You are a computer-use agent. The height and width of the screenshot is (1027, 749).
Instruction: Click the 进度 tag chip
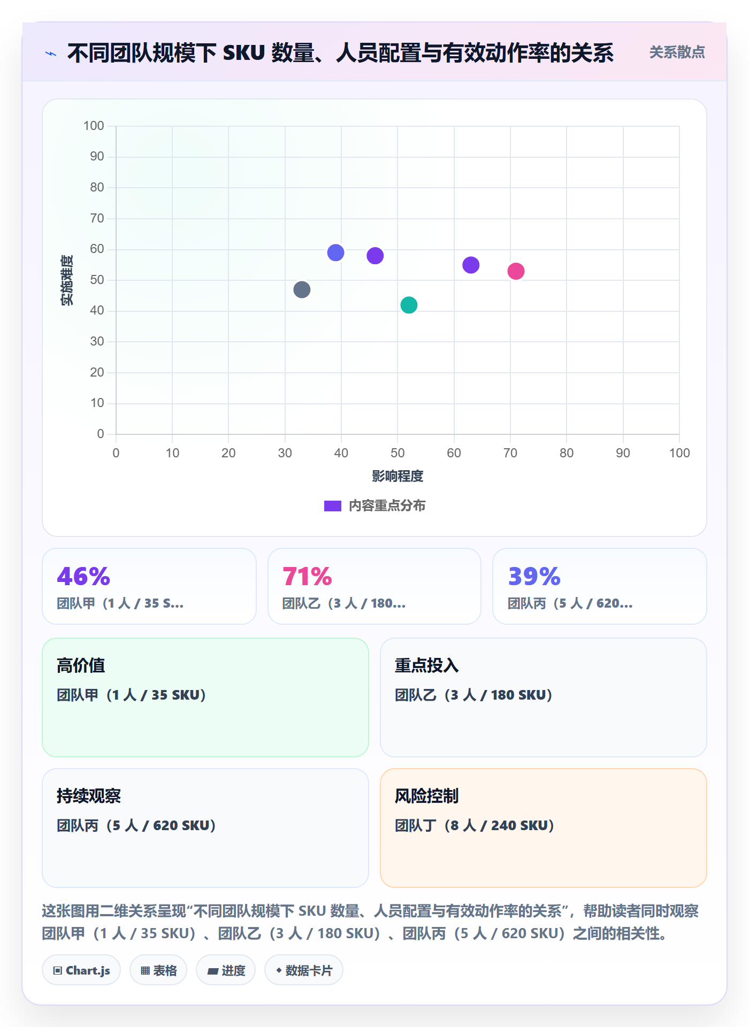tap(226, 970)
